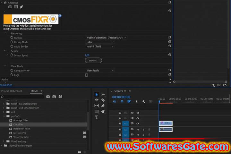Screen dimensions: 231x154
Task: Toggle animation stopwatch for Sensor Speed
Action: (12, 55)
